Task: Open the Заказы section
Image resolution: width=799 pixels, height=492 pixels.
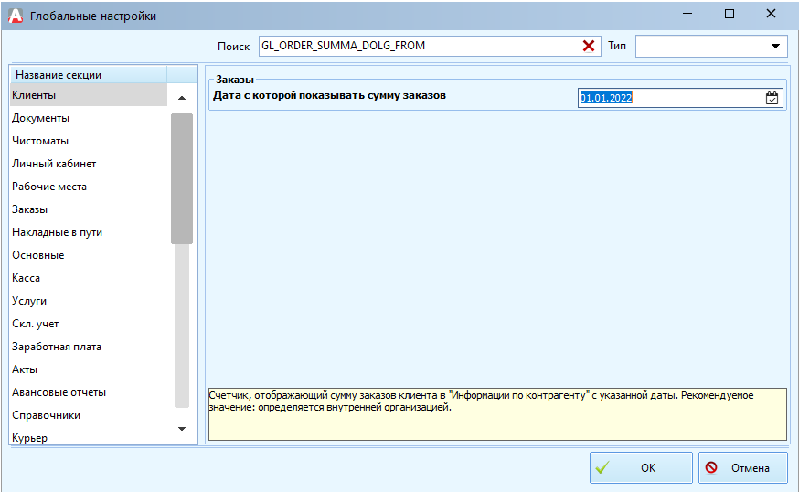Action: tap(30, 209)
